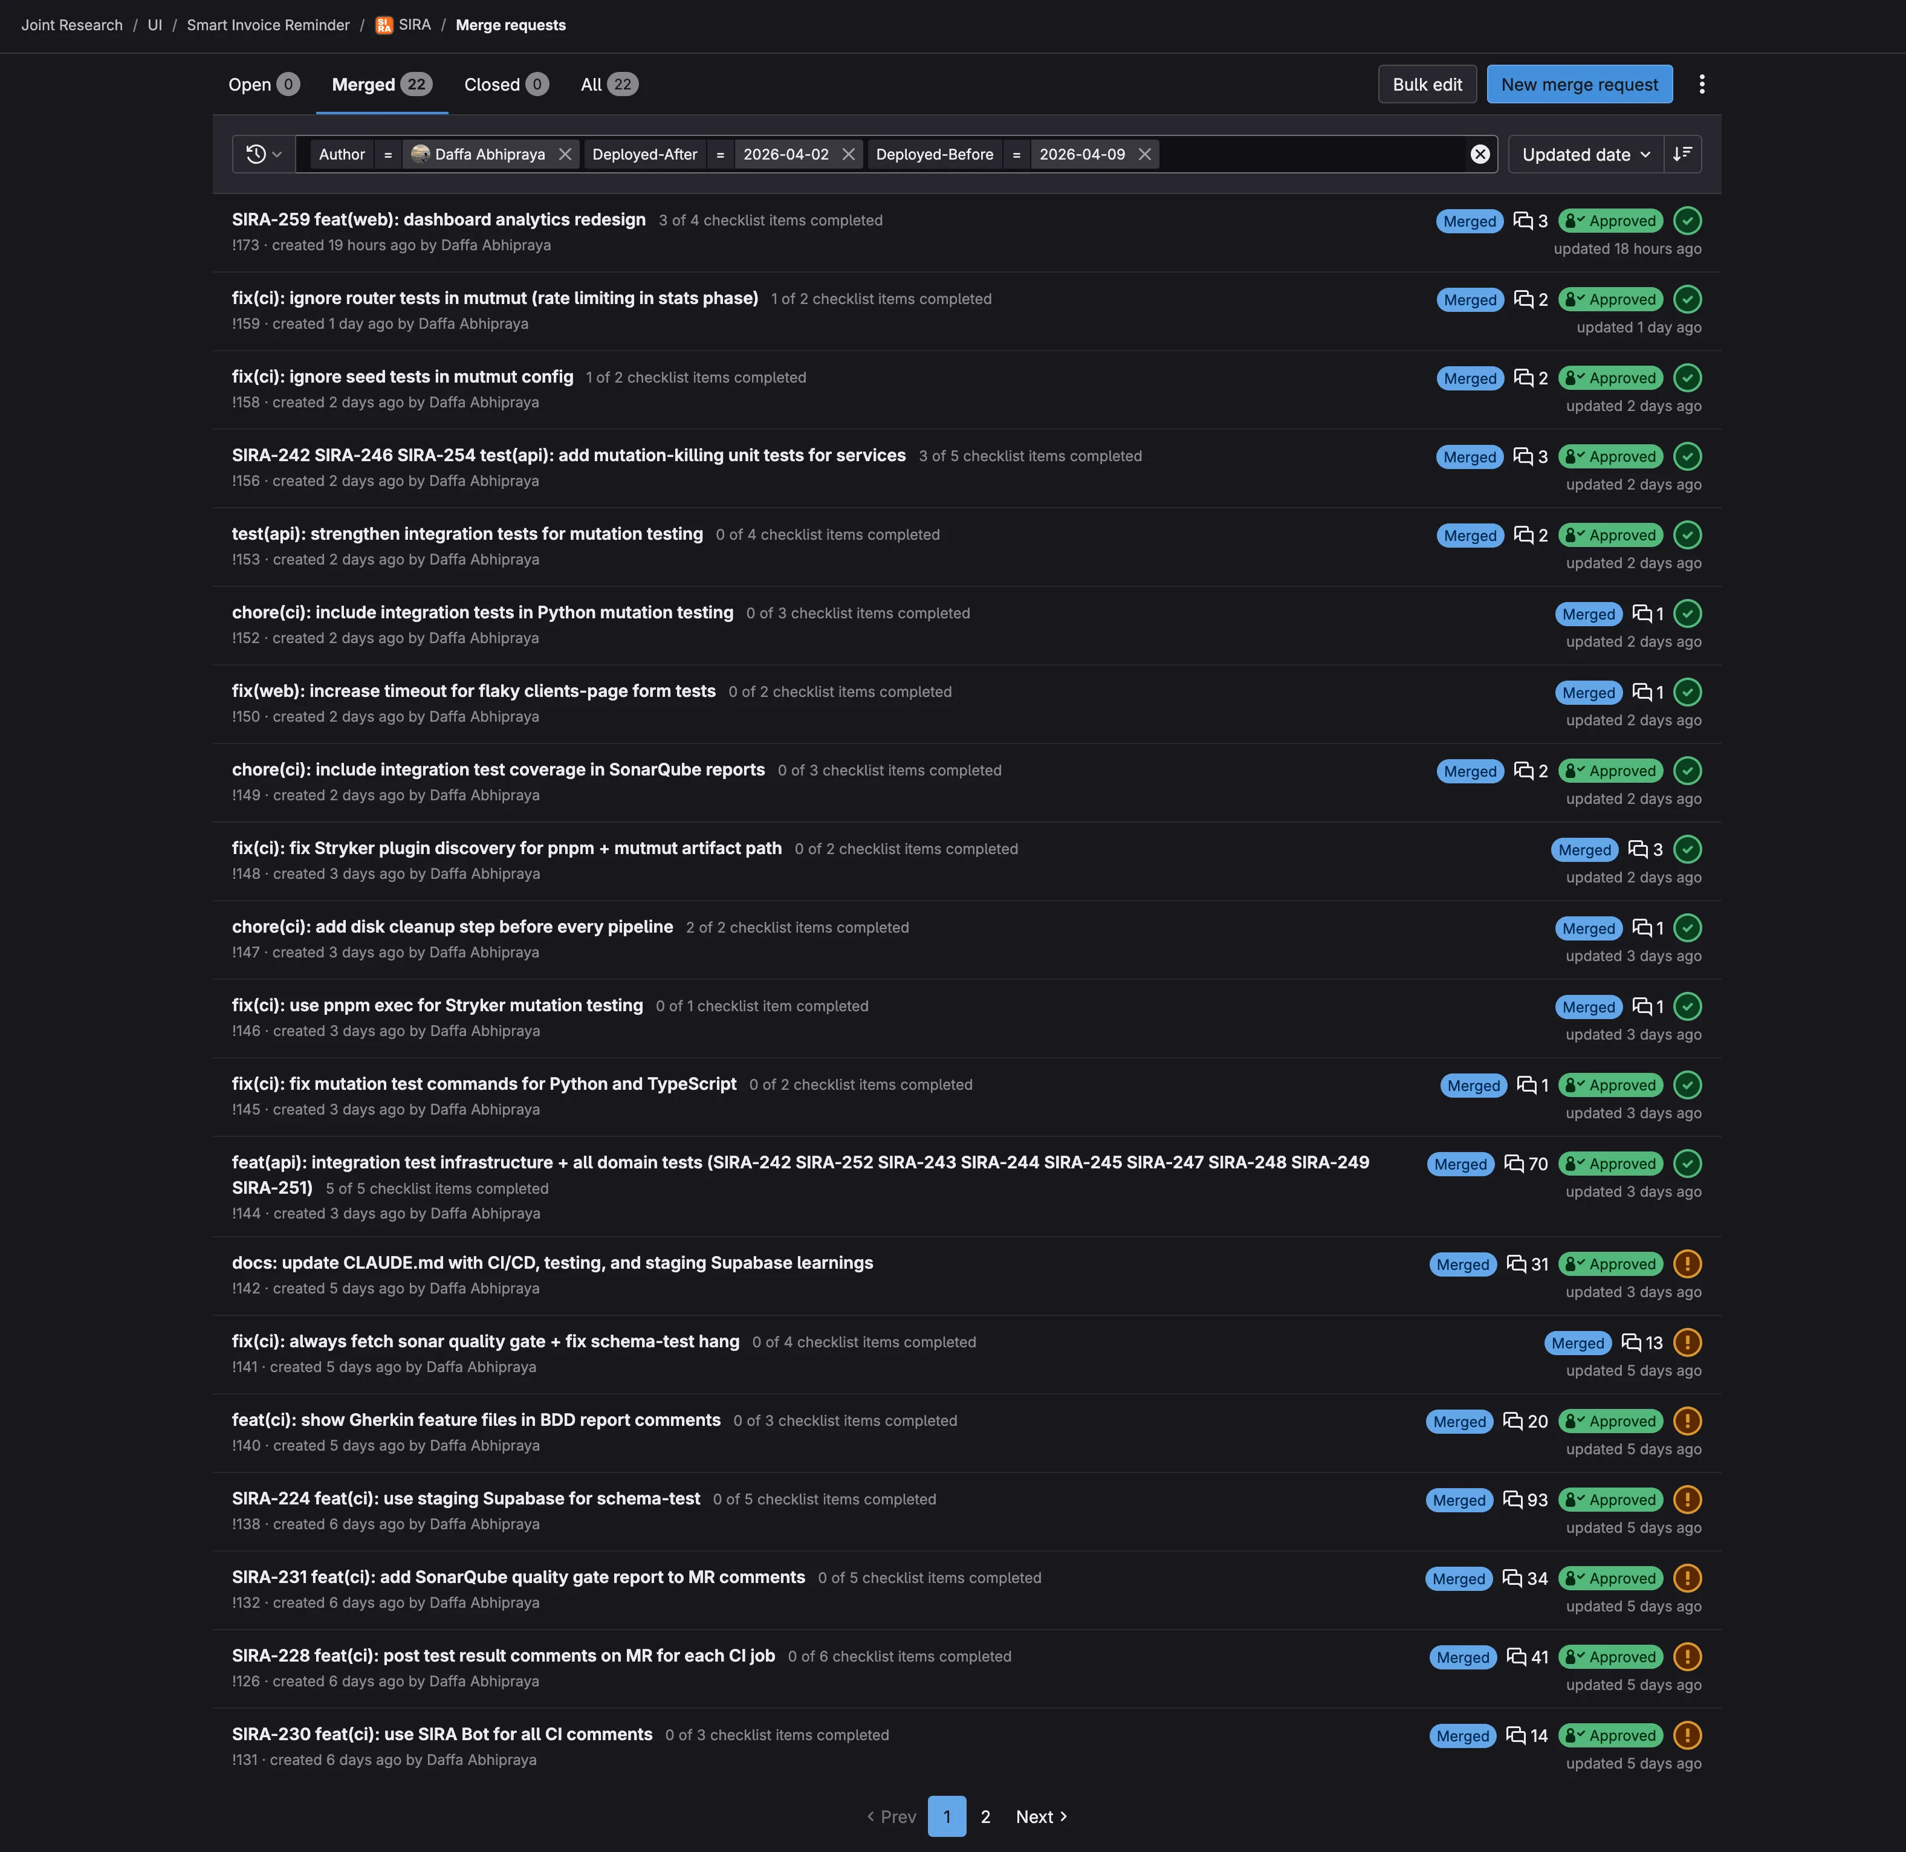
Task: Click the New merge request button
Action: pyautogui.click(x=1578, y=83)
